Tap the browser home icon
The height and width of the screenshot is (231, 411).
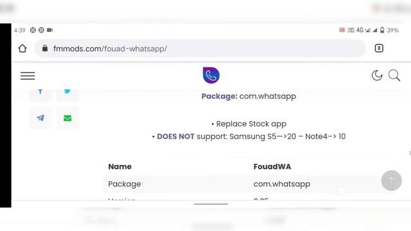(x=22, y=49)
